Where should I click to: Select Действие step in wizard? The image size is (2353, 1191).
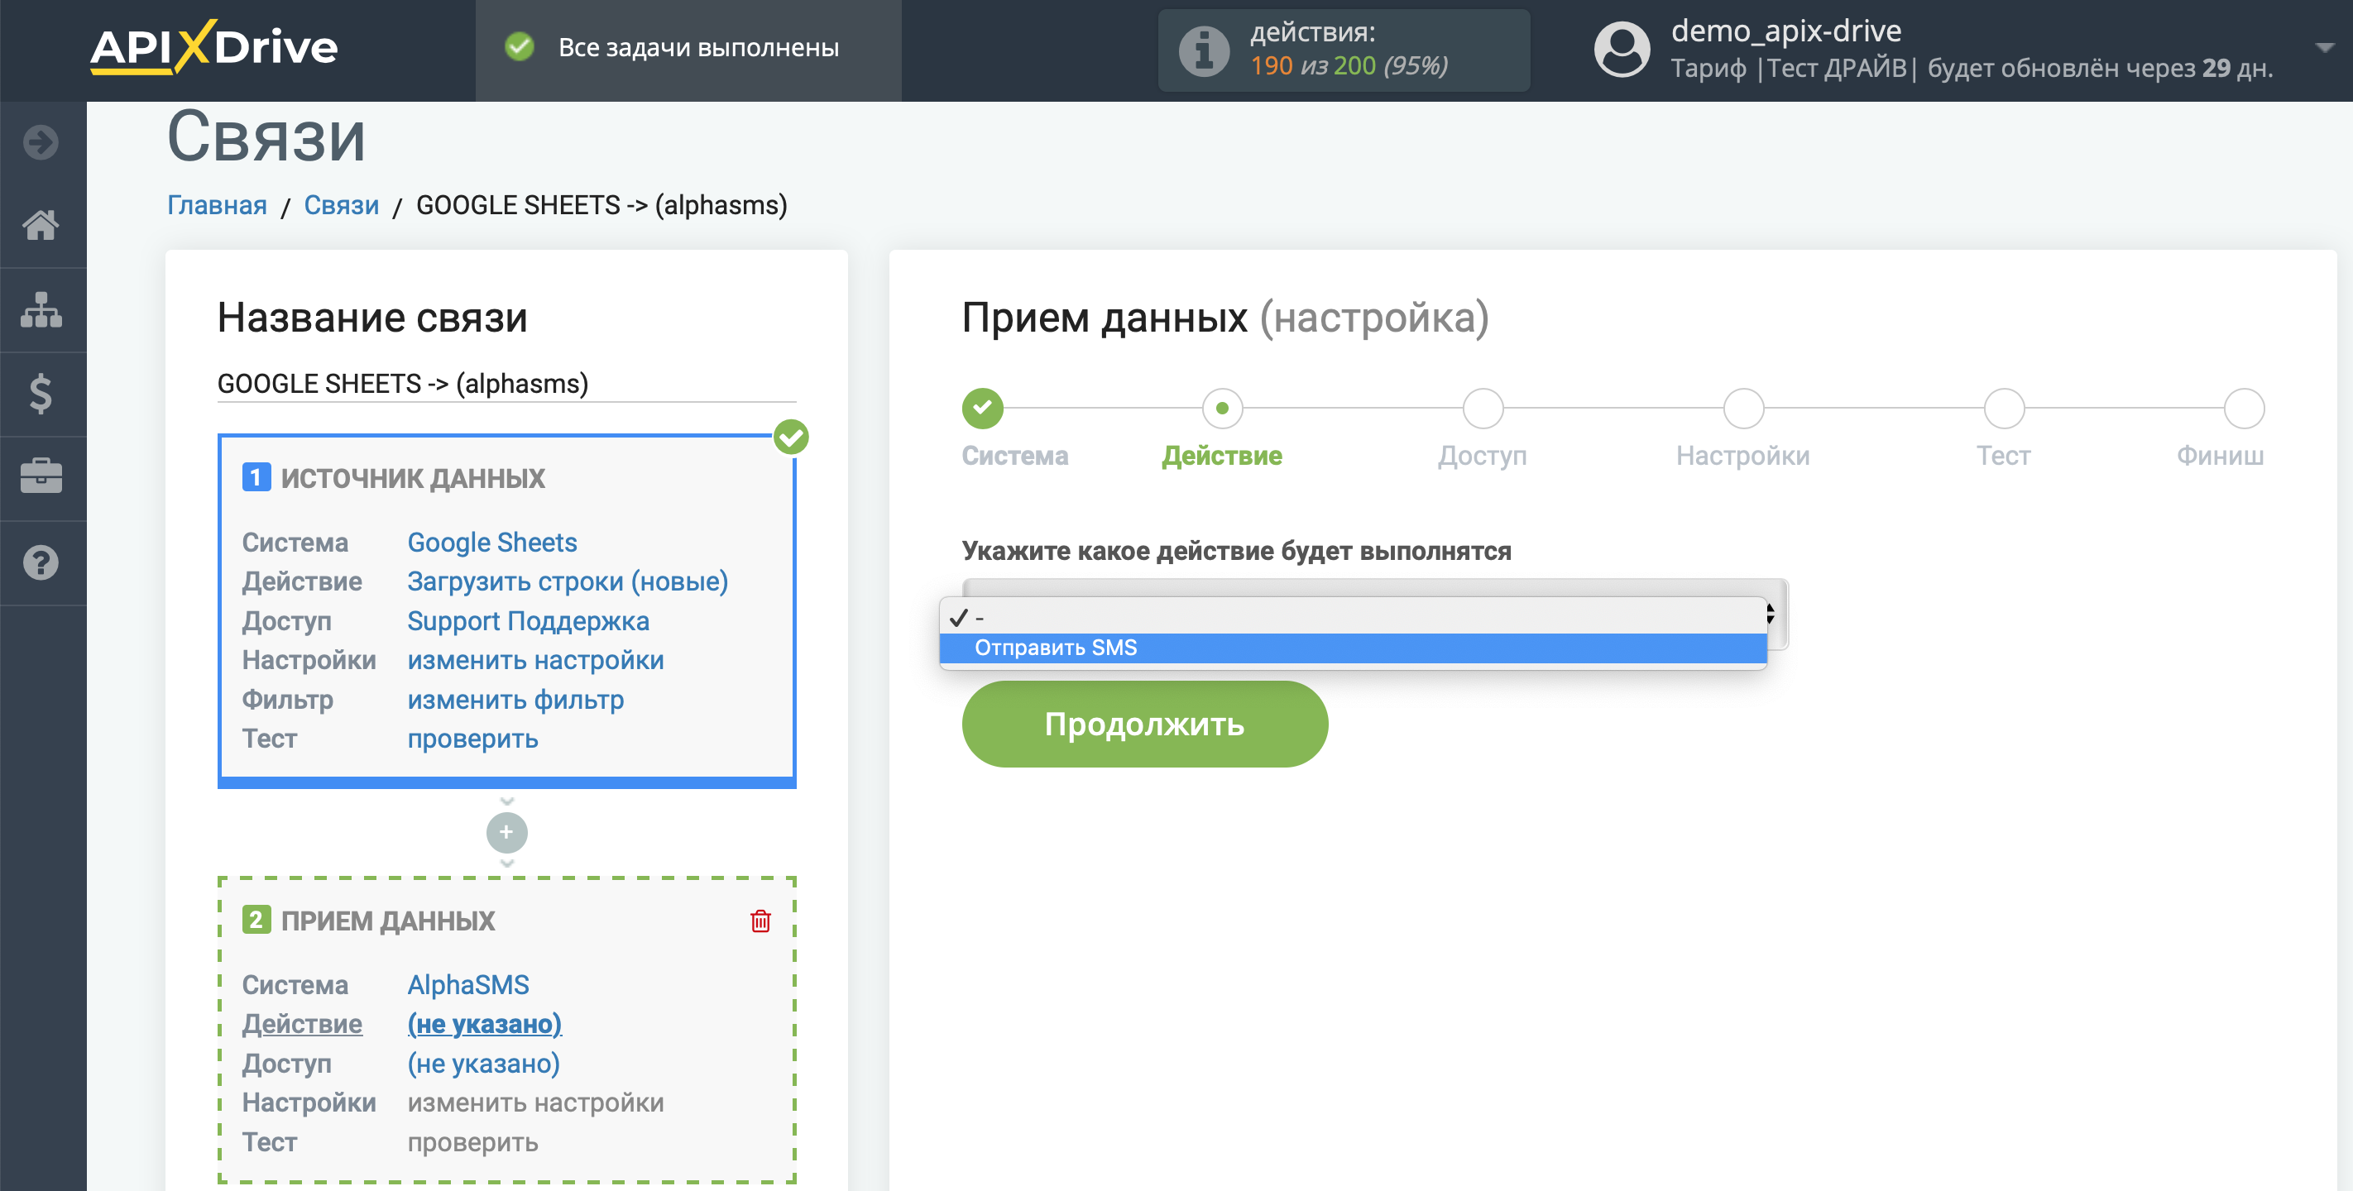pyautogui.click(x=1222, y=409)
